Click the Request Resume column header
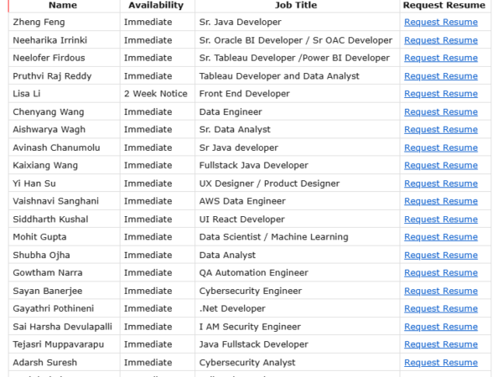The width and height of the screenshot is (503, 377). pyautogui.click(x=444, y=5)
